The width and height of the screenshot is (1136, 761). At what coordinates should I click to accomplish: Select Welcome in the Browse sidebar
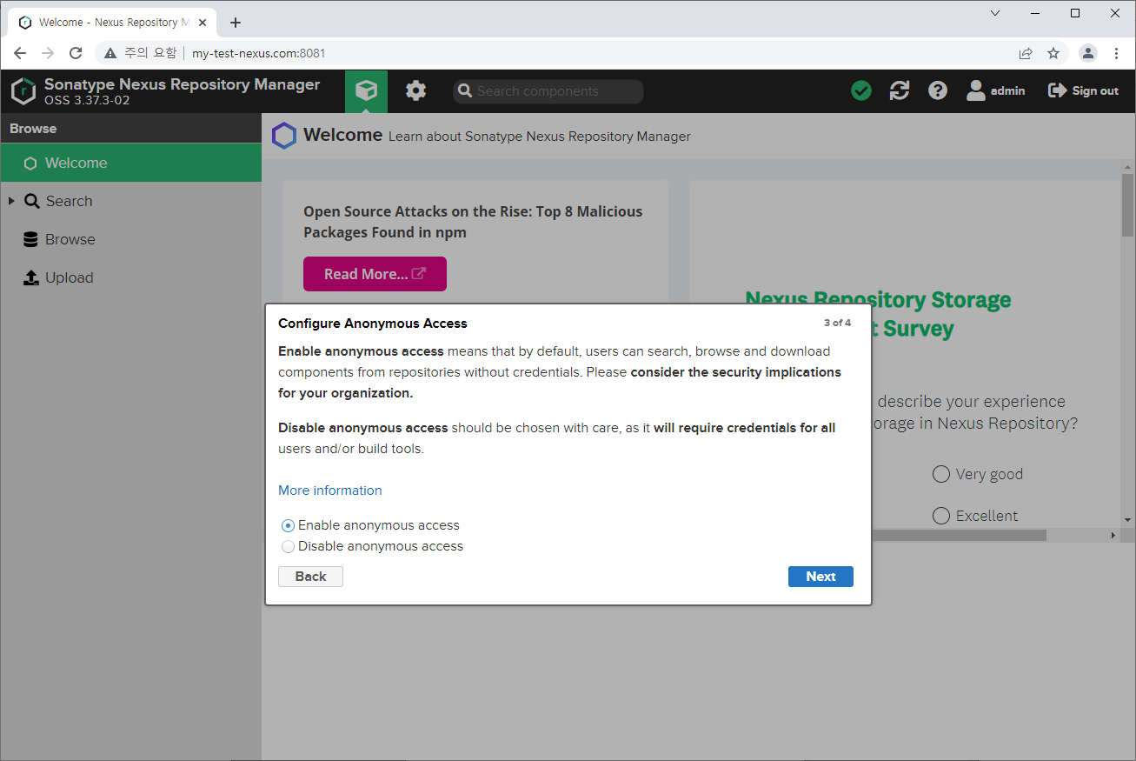pos(130,163)
